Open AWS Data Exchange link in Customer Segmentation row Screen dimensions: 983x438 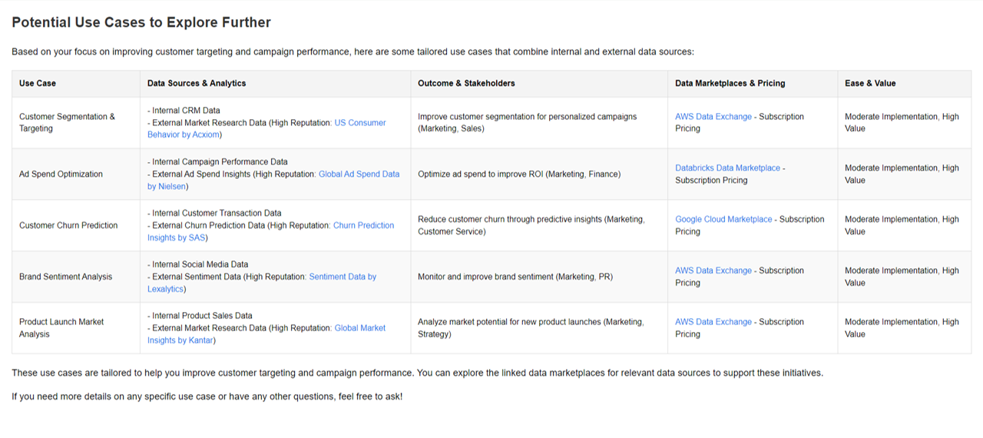pyautogui.click(x=713, y=117)
